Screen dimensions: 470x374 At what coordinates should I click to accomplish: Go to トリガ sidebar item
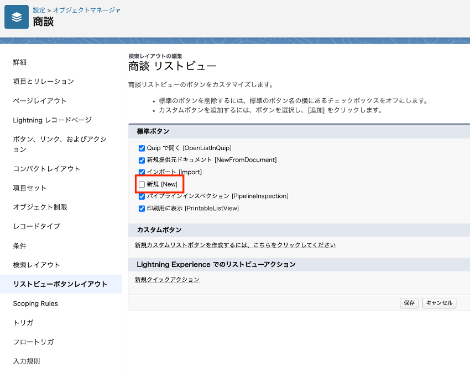(x=23, y=323)
